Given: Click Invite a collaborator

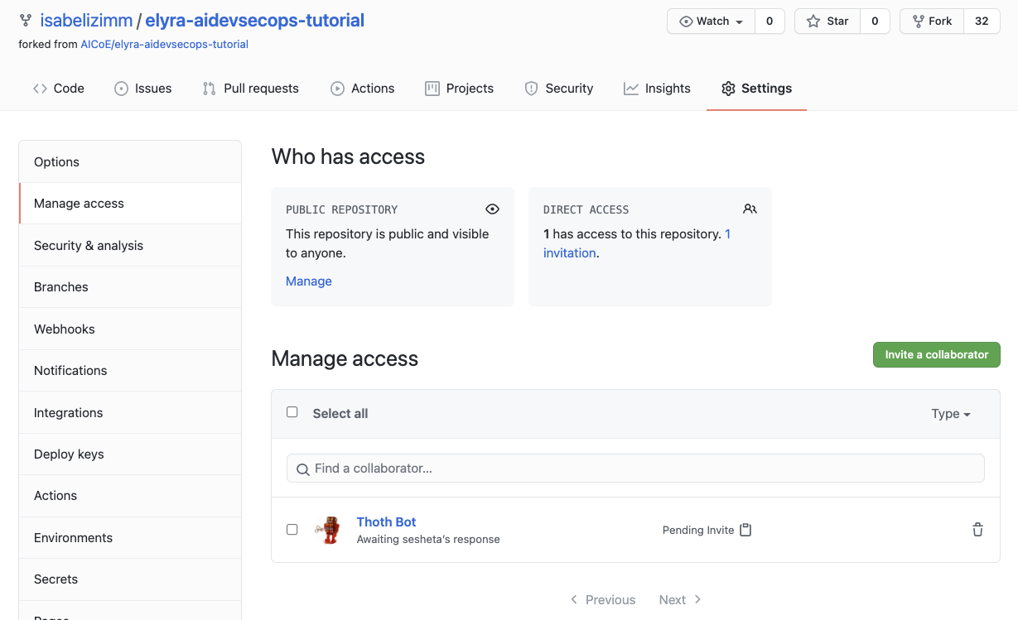Looking at the screenshot, I should 937,355.
